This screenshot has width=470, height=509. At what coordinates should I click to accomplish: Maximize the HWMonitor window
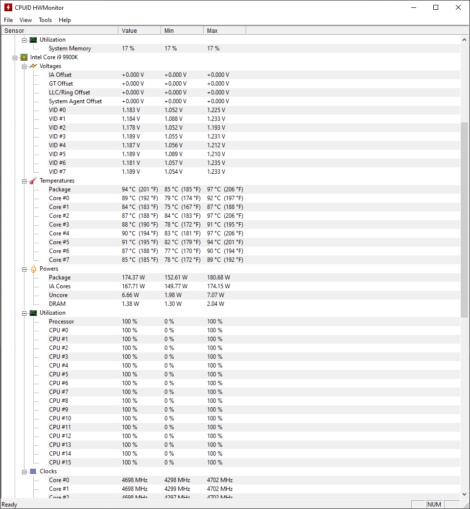436,7
